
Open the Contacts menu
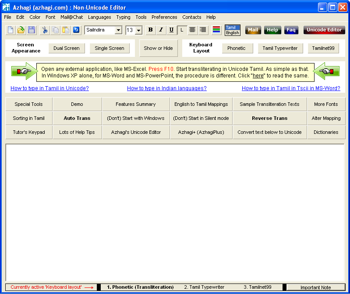coord(192,17)
